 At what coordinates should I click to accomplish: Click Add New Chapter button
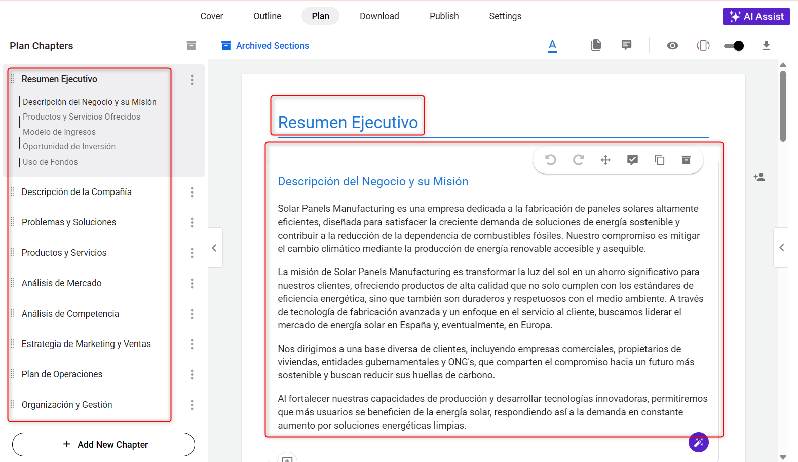click(x=103, y=444)
